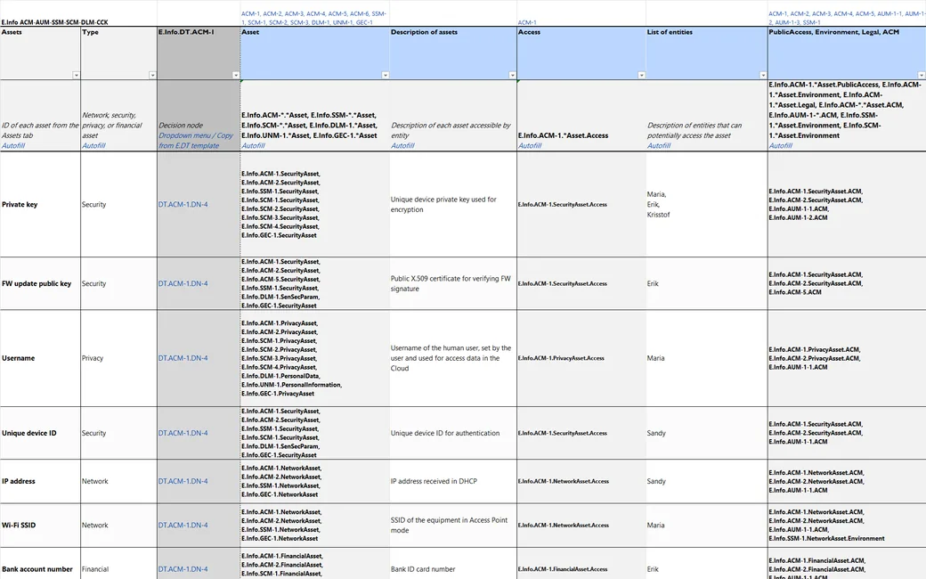Select 'IP address received in DHCP' cell
This screenshot has width=926, height=579.
coord(453,482)
